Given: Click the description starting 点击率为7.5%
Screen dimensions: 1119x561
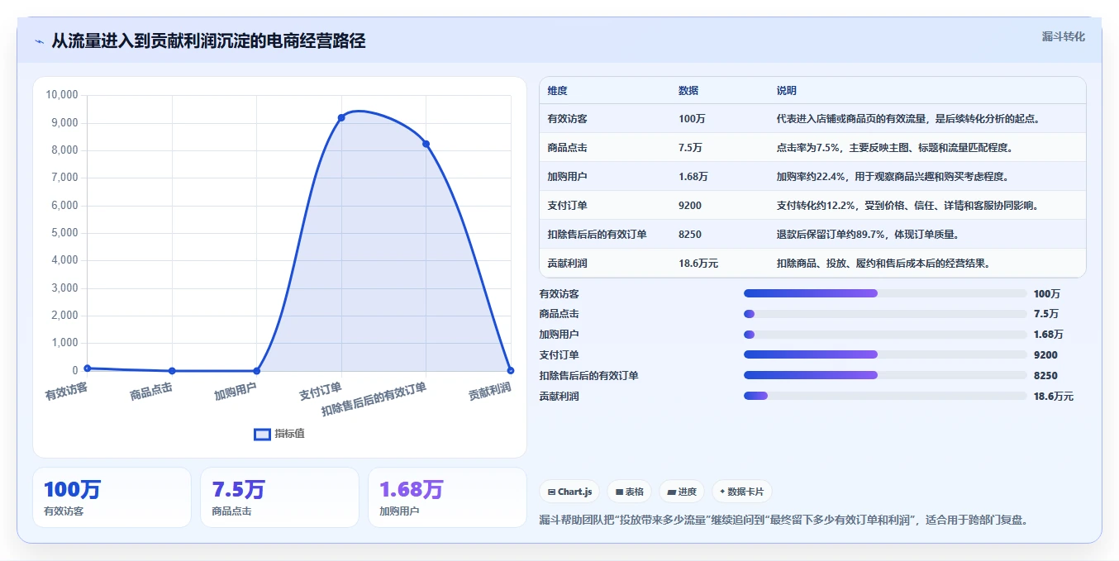Looking at the screenshot, I should click(x=894, y=148).
